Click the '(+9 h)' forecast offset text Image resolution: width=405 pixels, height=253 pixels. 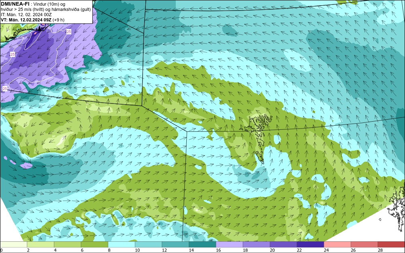58,20
